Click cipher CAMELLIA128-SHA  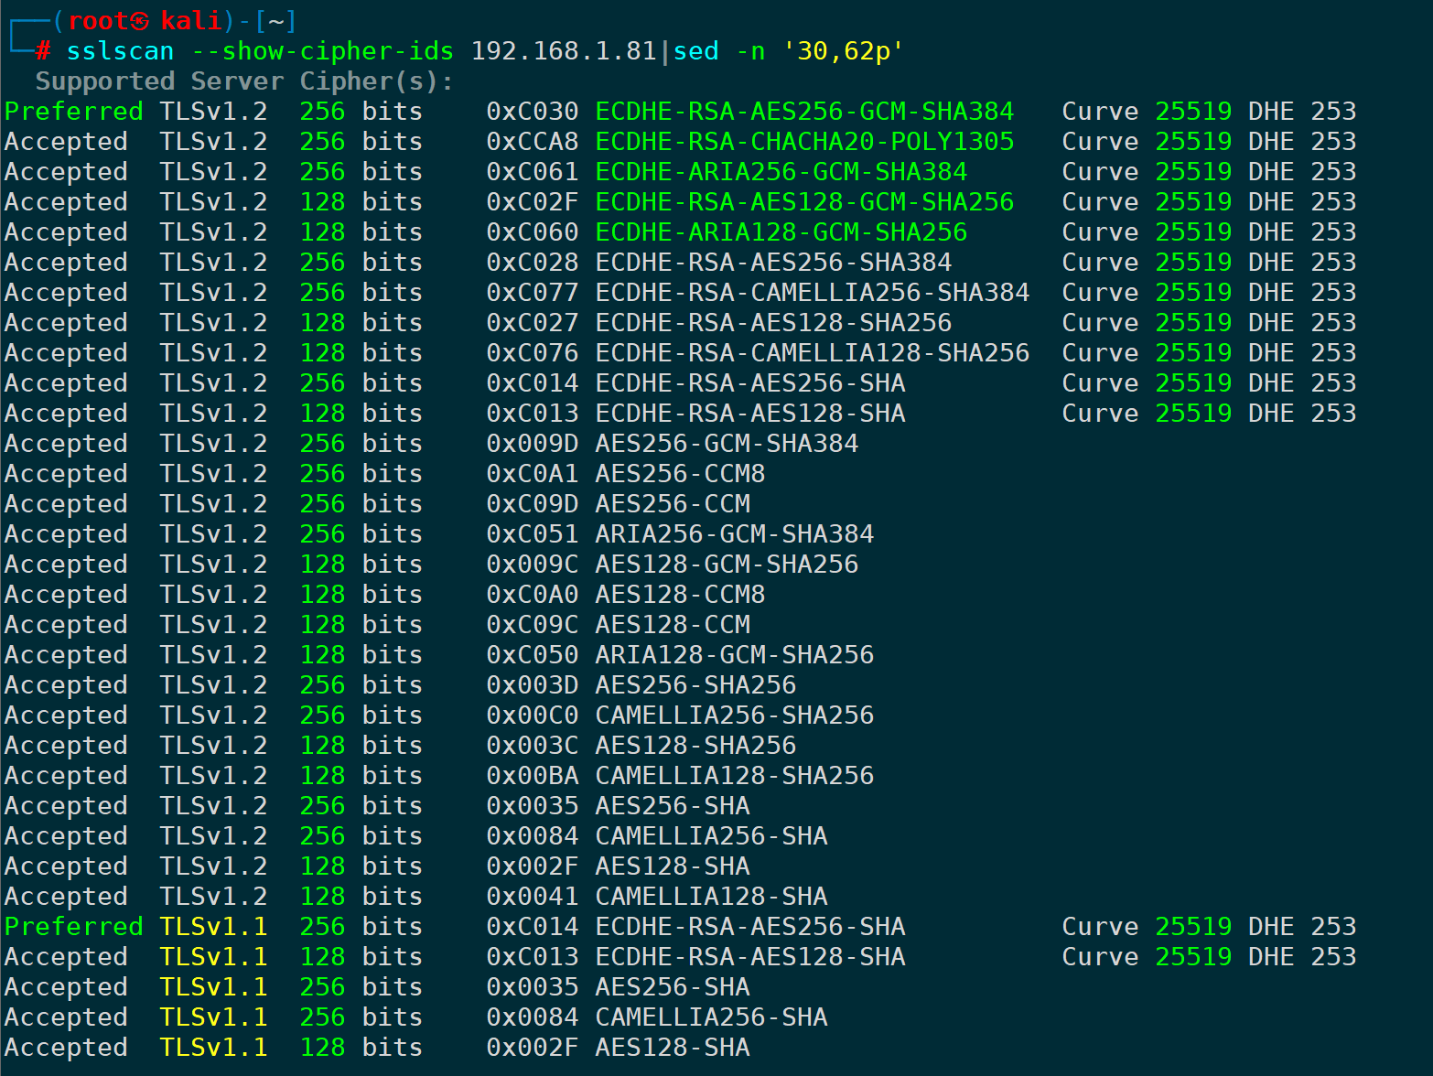(x=711, y=897)
